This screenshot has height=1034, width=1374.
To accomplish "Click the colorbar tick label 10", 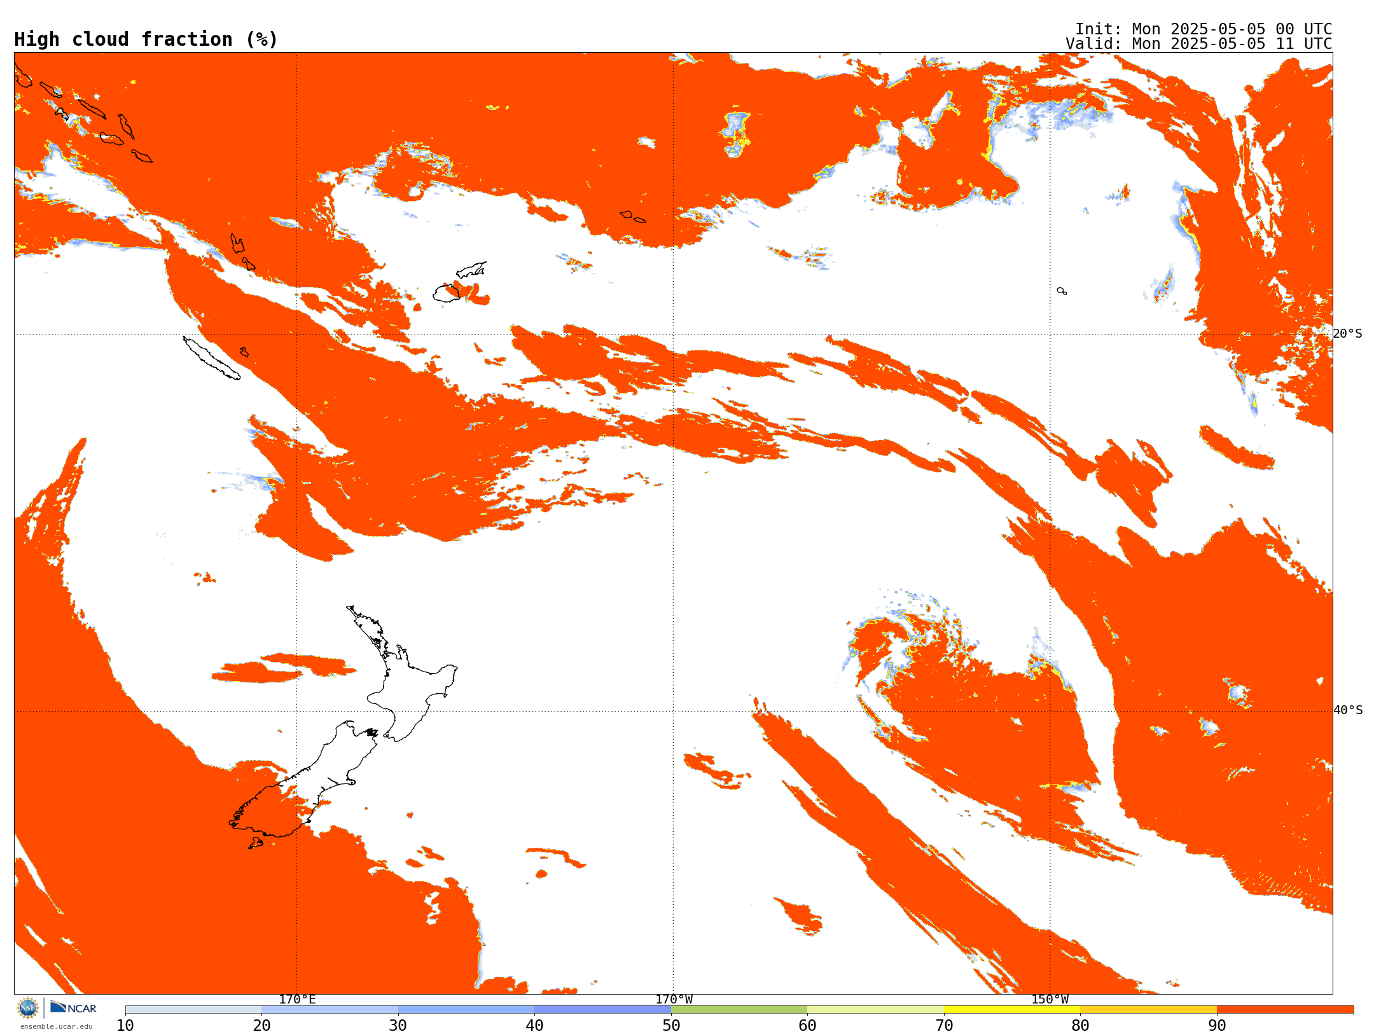I will click(x=125, y=1026).
